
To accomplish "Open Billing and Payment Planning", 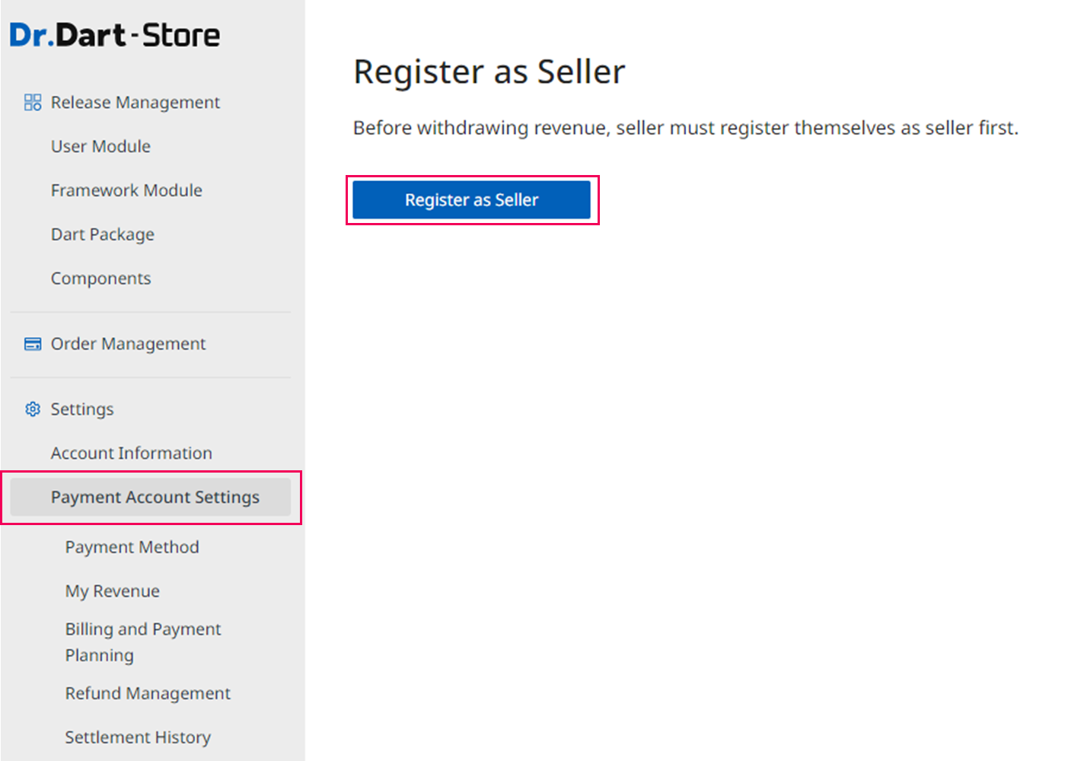I will tap(143, 642).
